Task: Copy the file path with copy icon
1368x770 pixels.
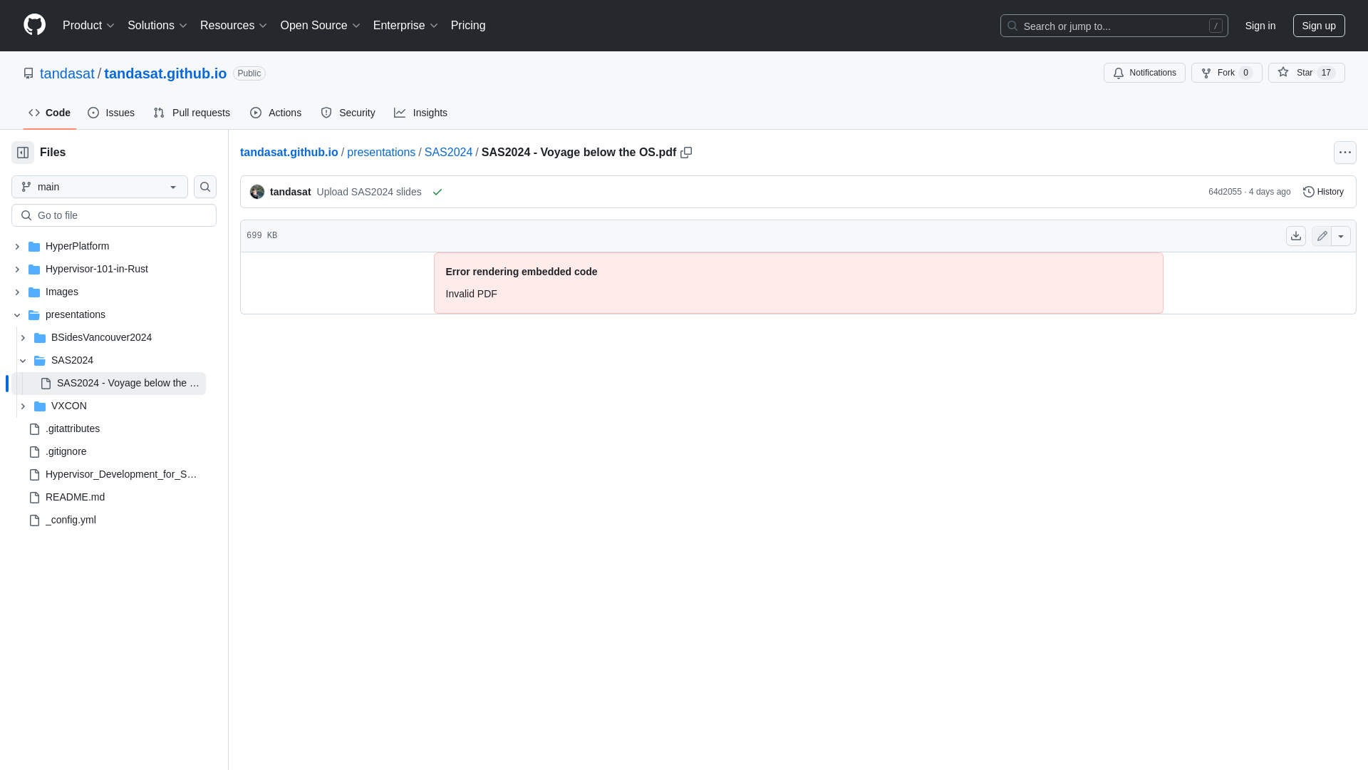Action: pyautogui.click(x=686, y=153)
